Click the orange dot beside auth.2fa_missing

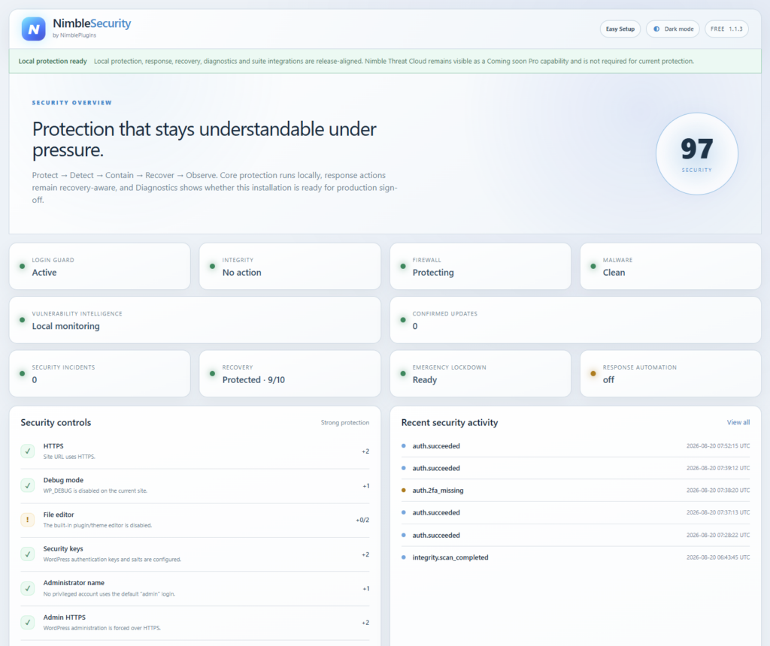click(x=404, y=490)
